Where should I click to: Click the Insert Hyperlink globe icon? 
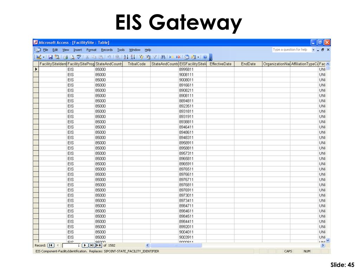[x=117, y=57]
